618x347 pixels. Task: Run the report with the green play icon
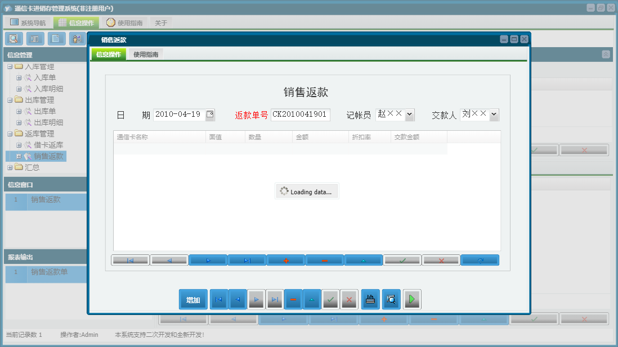[x=411, y=299]
